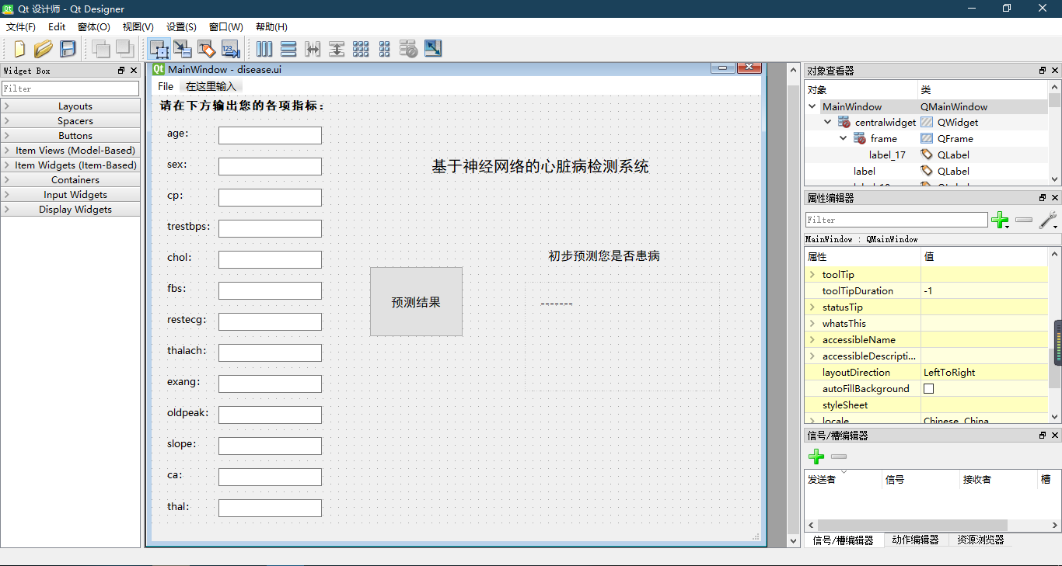Expand the toolTip property

(812, 275)
